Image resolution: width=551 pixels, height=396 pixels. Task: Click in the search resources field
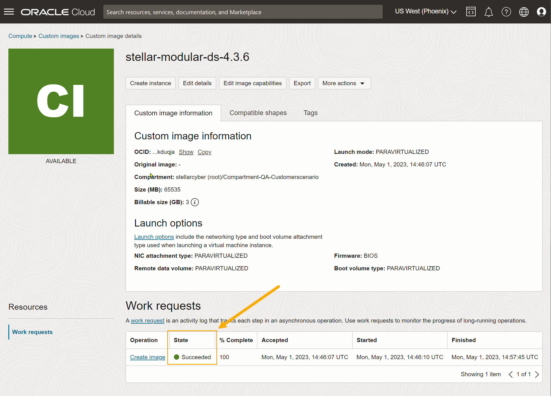click(x=243, y=12)
